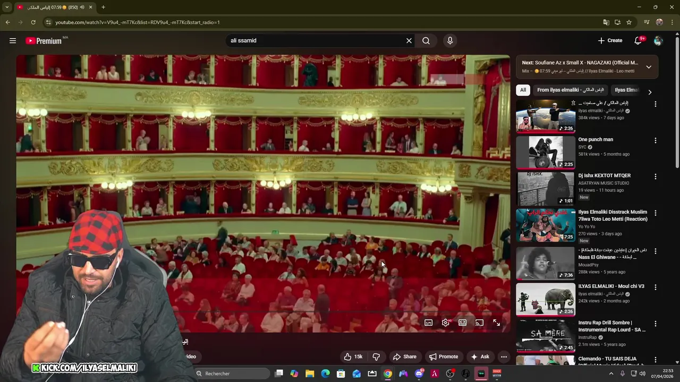Open the Instru Rap Drill Sombre video title
Viewport: 680px width, 382px height.
coord(611,326)
